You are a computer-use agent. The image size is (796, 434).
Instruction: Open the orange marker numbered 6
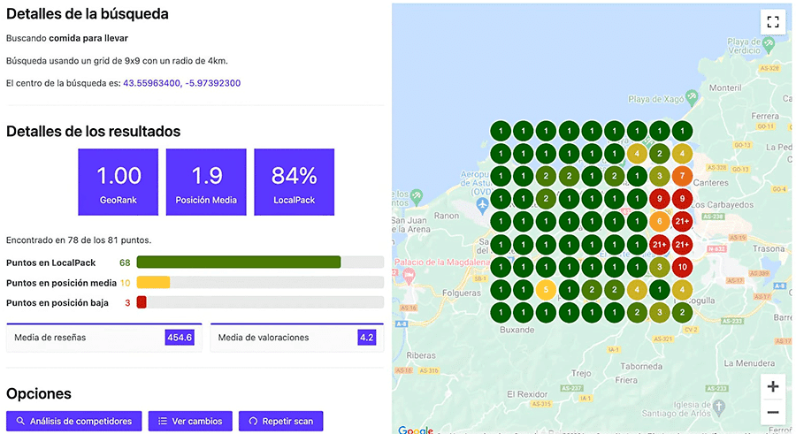coord(658,221)
